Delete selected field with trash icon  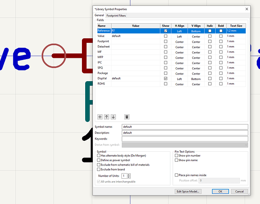127,117
